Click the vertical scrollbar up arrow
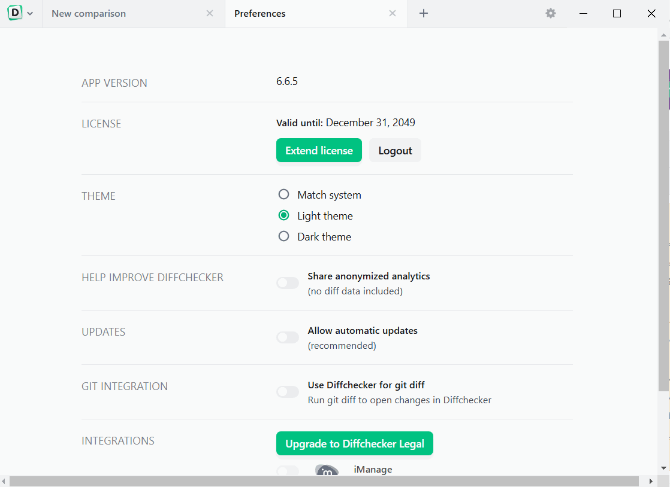Image resolution: width=670 pixels, height=487 pixels. (x=663, y=35)
